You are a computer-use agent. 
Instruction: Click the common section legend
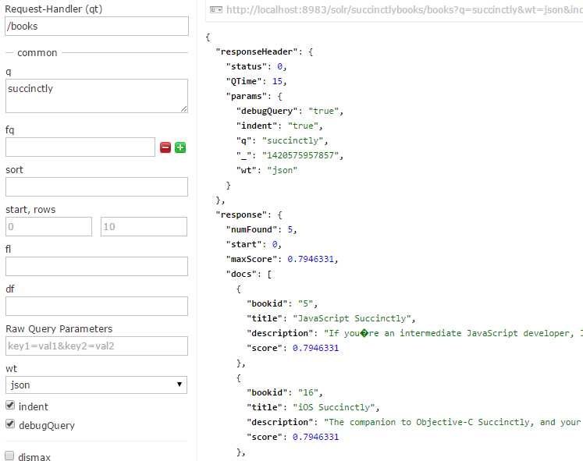(37, 53)
